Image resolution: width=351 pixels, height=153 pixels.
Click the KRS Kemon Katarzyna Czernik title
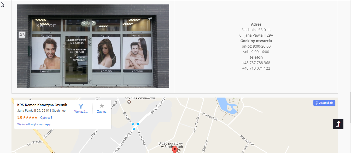pyautogui.click(x=42, y=105)
